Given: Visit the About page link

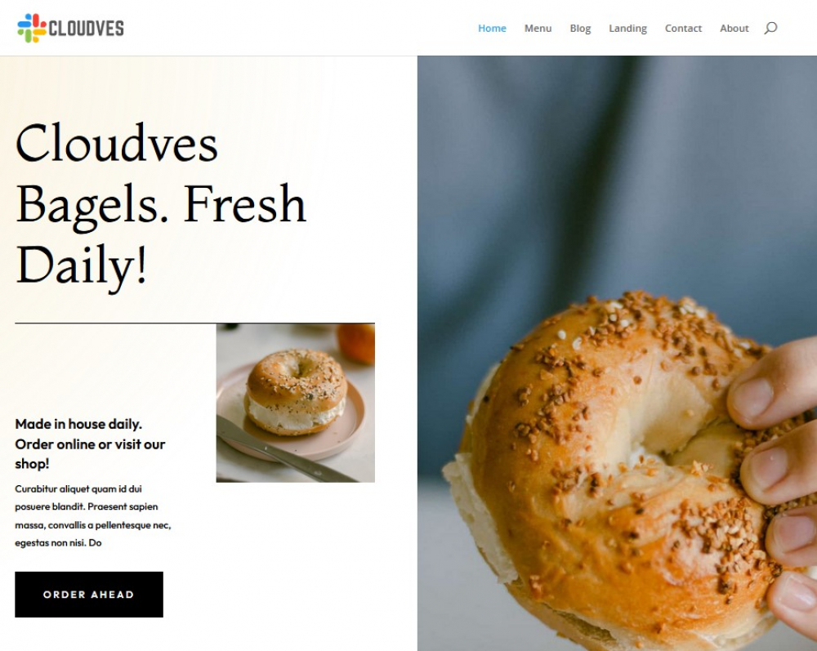Looking at the screenshot, I should point(734,28).
